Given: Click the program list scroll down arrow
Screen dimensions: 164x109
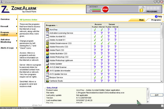Looking at the screenshot, I should [162, 81].
